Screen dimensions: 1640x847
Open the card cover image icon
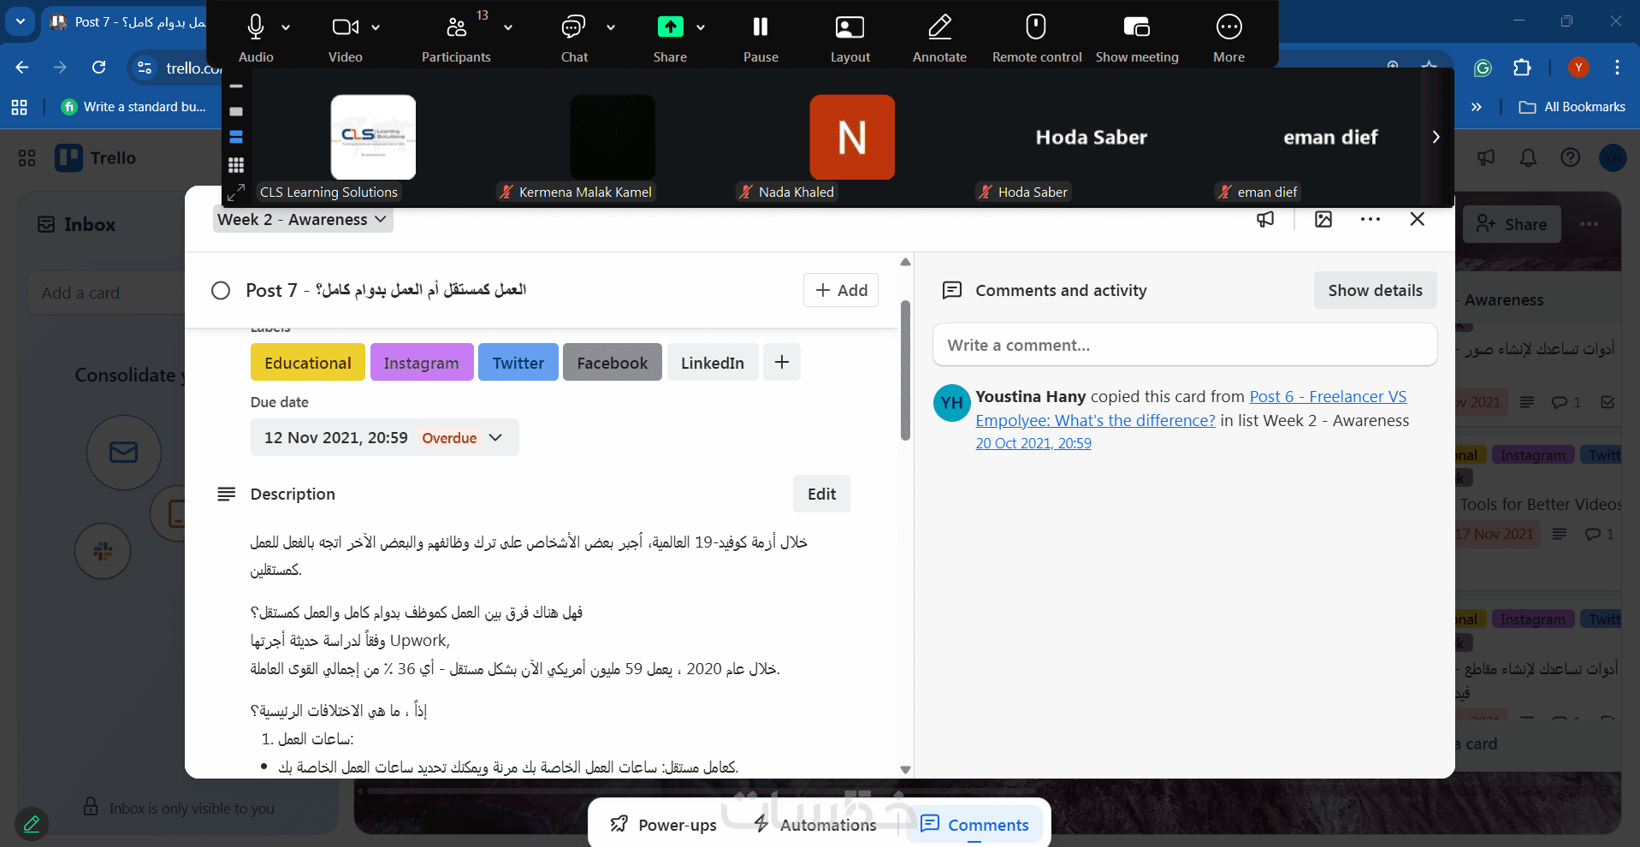point(1323,220)
